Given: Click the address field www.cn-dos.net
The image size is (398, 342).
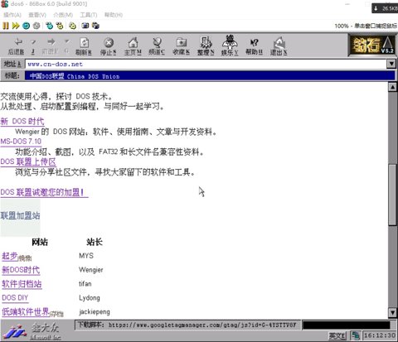Looking at the screenshot, I should [206, 64].
